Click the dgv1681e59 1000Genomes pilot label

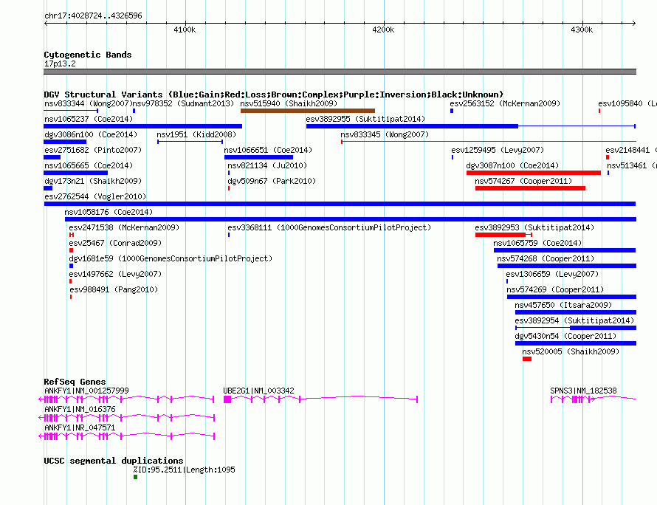[171, 258]
